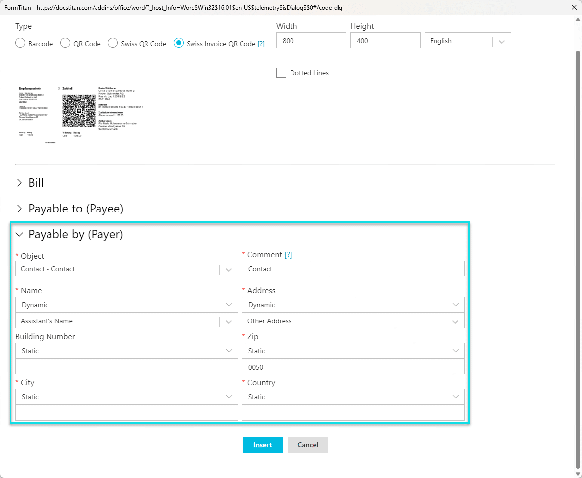
Task: Open the Country dropdown
Action: click(455, 397)
